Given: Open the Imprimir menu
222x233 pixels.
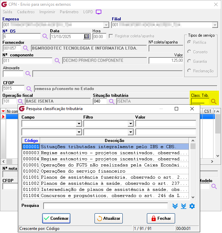Looking at the screenshot, I should pyautogui.click(x=47, y=12).
